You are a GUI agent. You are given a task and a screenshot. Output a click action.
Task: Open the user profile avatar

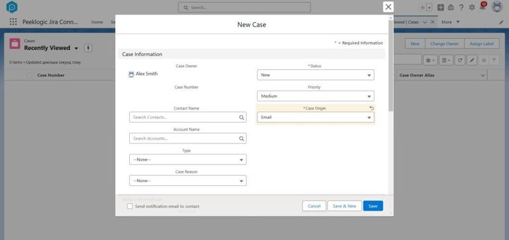497,7
